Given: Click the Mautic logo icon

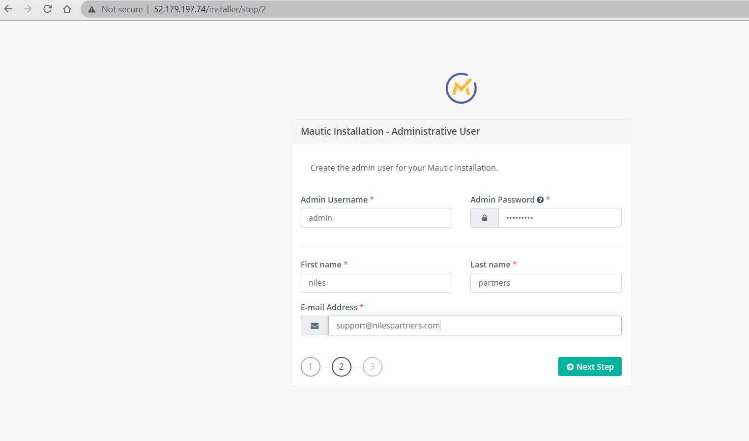Looking at the screenshot, I should [461, 88].
